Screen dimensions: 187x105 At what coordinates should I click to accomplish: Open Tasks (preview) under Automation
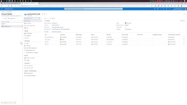29,66
